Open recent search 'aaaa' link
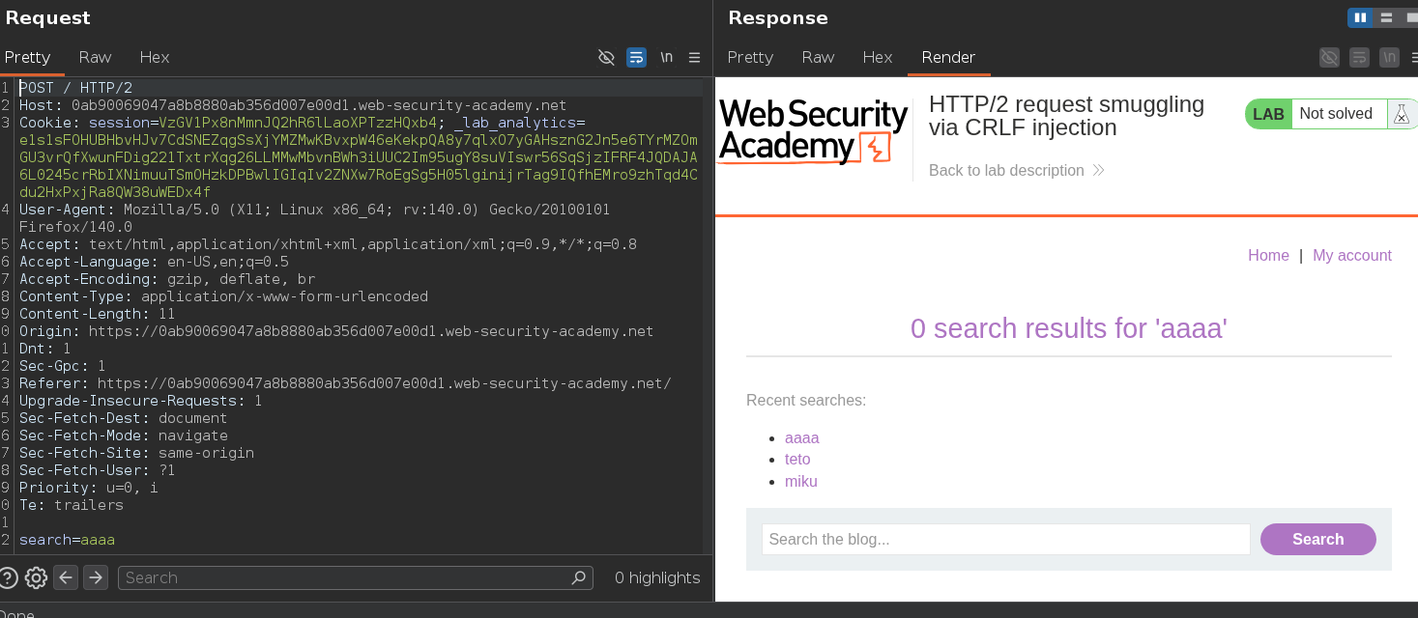This screenshot has width=1418, height=618. click(x=801, y=437)
